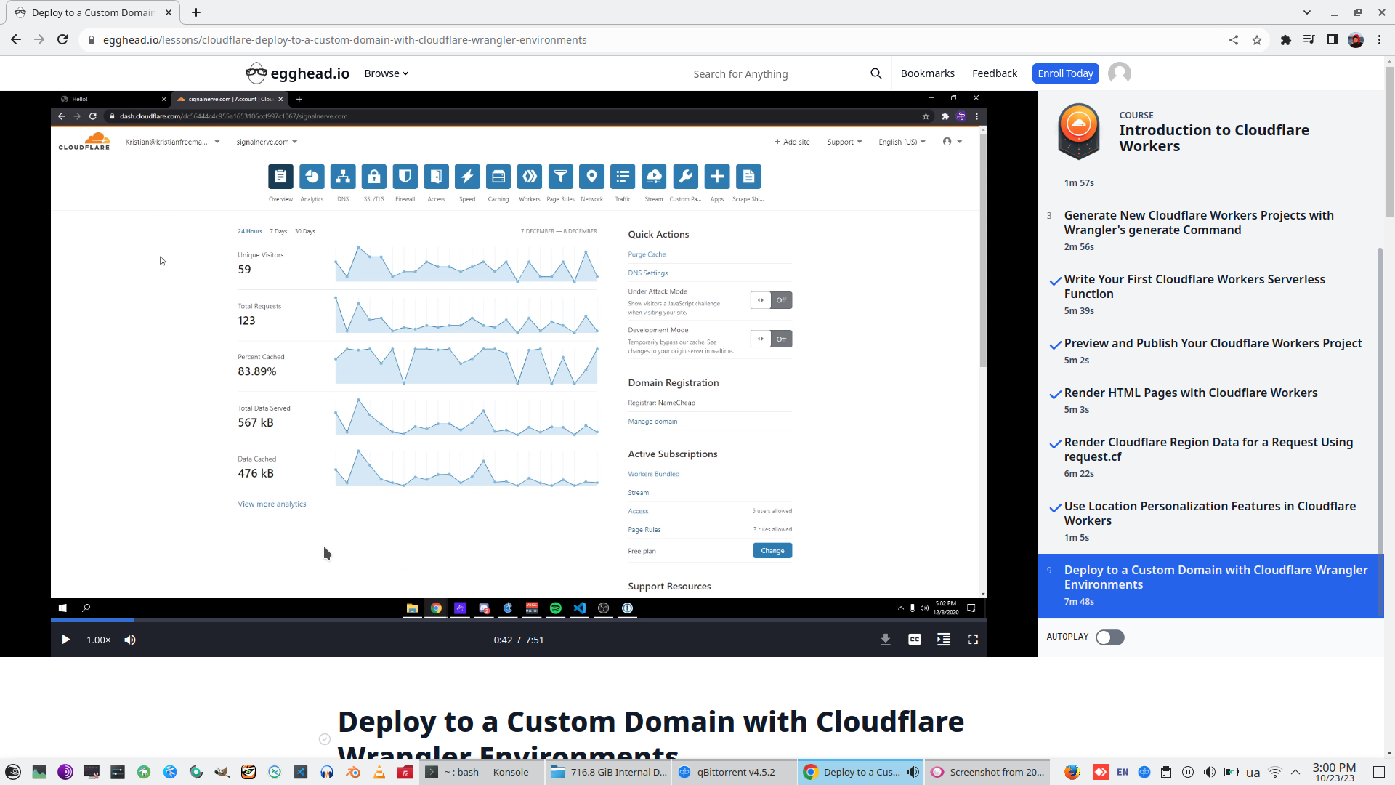1395x785 pixels.
Task: Toggle the Autoplay switch
Action: pyautogui.click(x=1109, y=637)
